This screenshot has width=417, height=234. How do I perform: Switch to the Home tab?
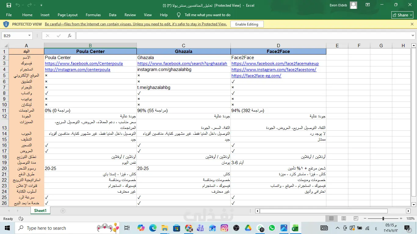pos(27,15)
